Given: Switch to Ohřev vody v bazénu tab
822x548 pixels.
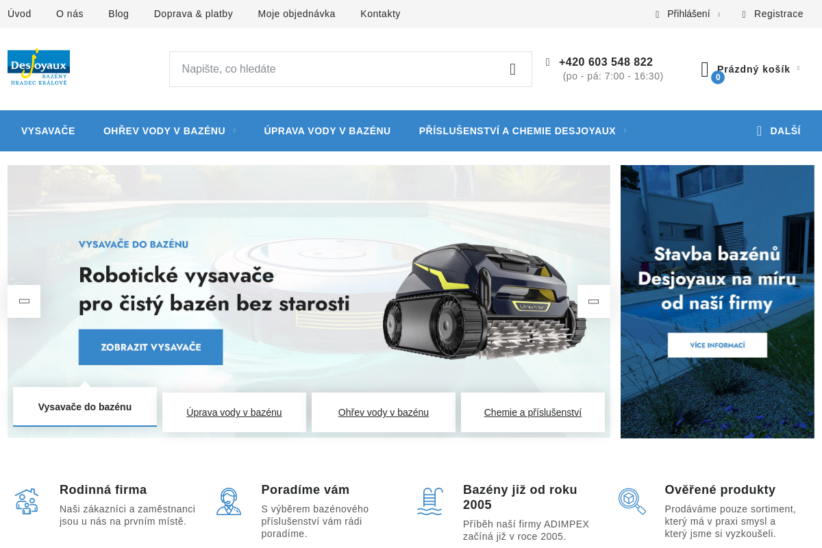Looking at the screenshot, I should pyautogui.click(x=384, y=412).
